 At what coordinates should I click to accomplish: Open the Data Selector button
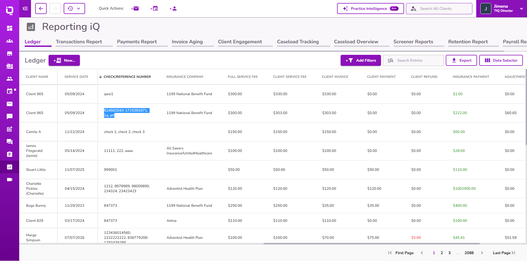(x=501, y=60)
